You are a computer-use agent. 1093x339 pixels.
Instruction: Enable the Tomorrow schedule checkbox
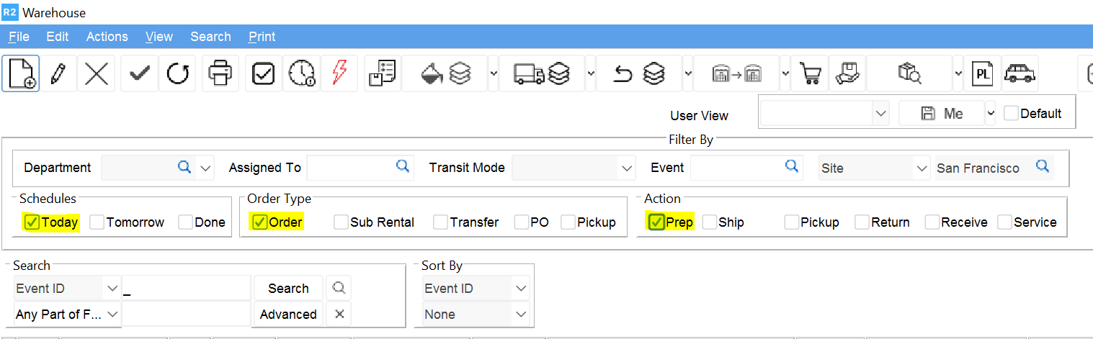(97, 222)
